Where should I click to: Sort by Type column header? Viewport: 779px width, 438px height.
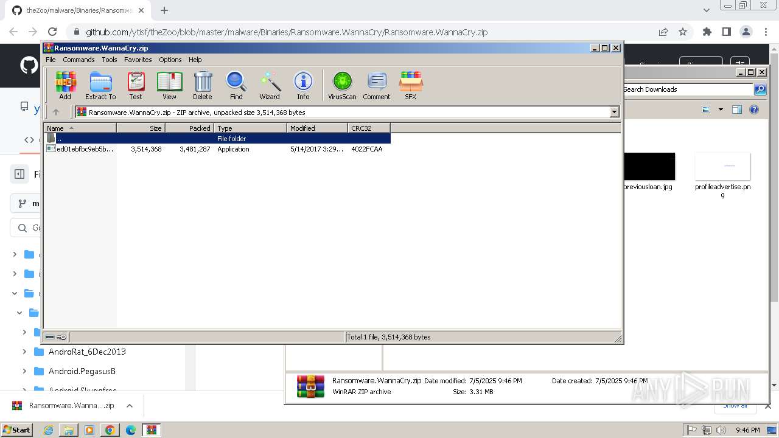(x=250, y=128)
